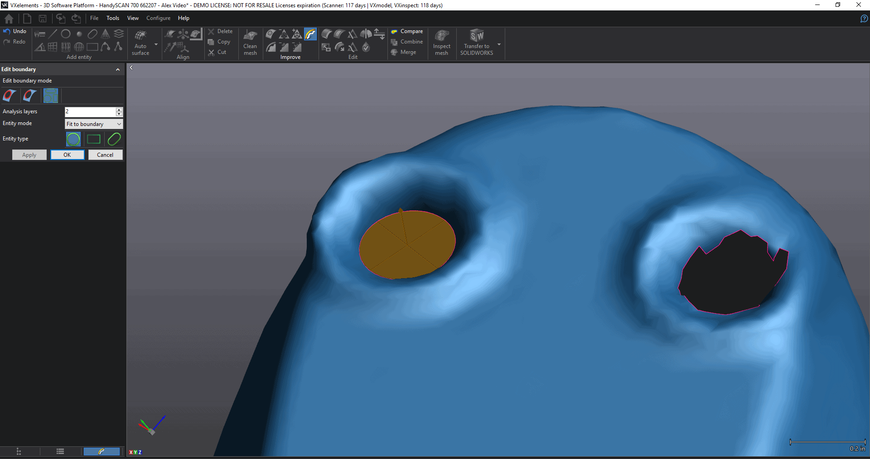Viewport: 870px width, 459px height.
Task: Collapse the Edit boundary panel
Action: pos(118,69)
